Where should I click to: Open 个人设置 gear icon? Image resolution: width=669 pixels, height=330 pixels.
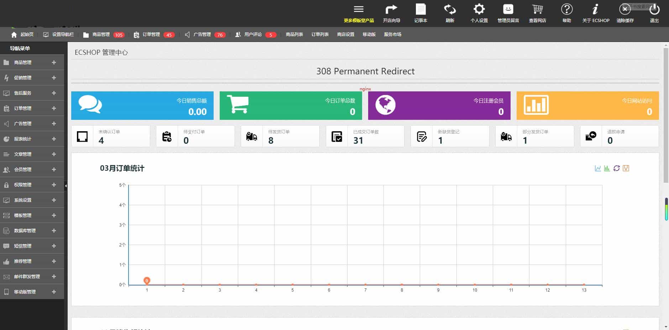tap(479, 9)
